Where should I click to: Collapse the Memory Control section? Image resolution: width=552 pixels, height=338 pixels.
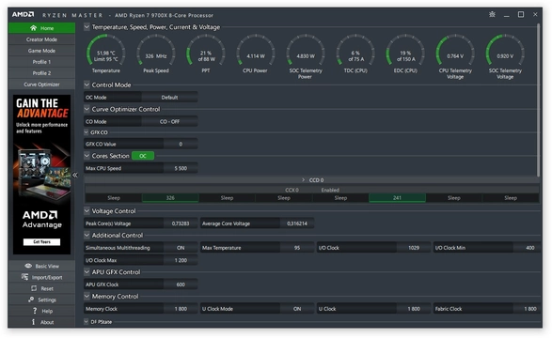click(87, 296)
